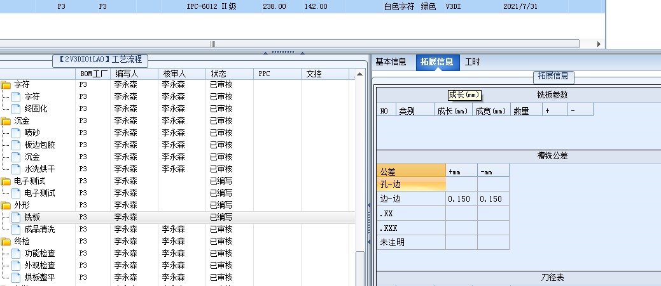This screenshot has width=661, height=286.
Task: Click the 外观检查 document icon
Action: tap(16, 266)
